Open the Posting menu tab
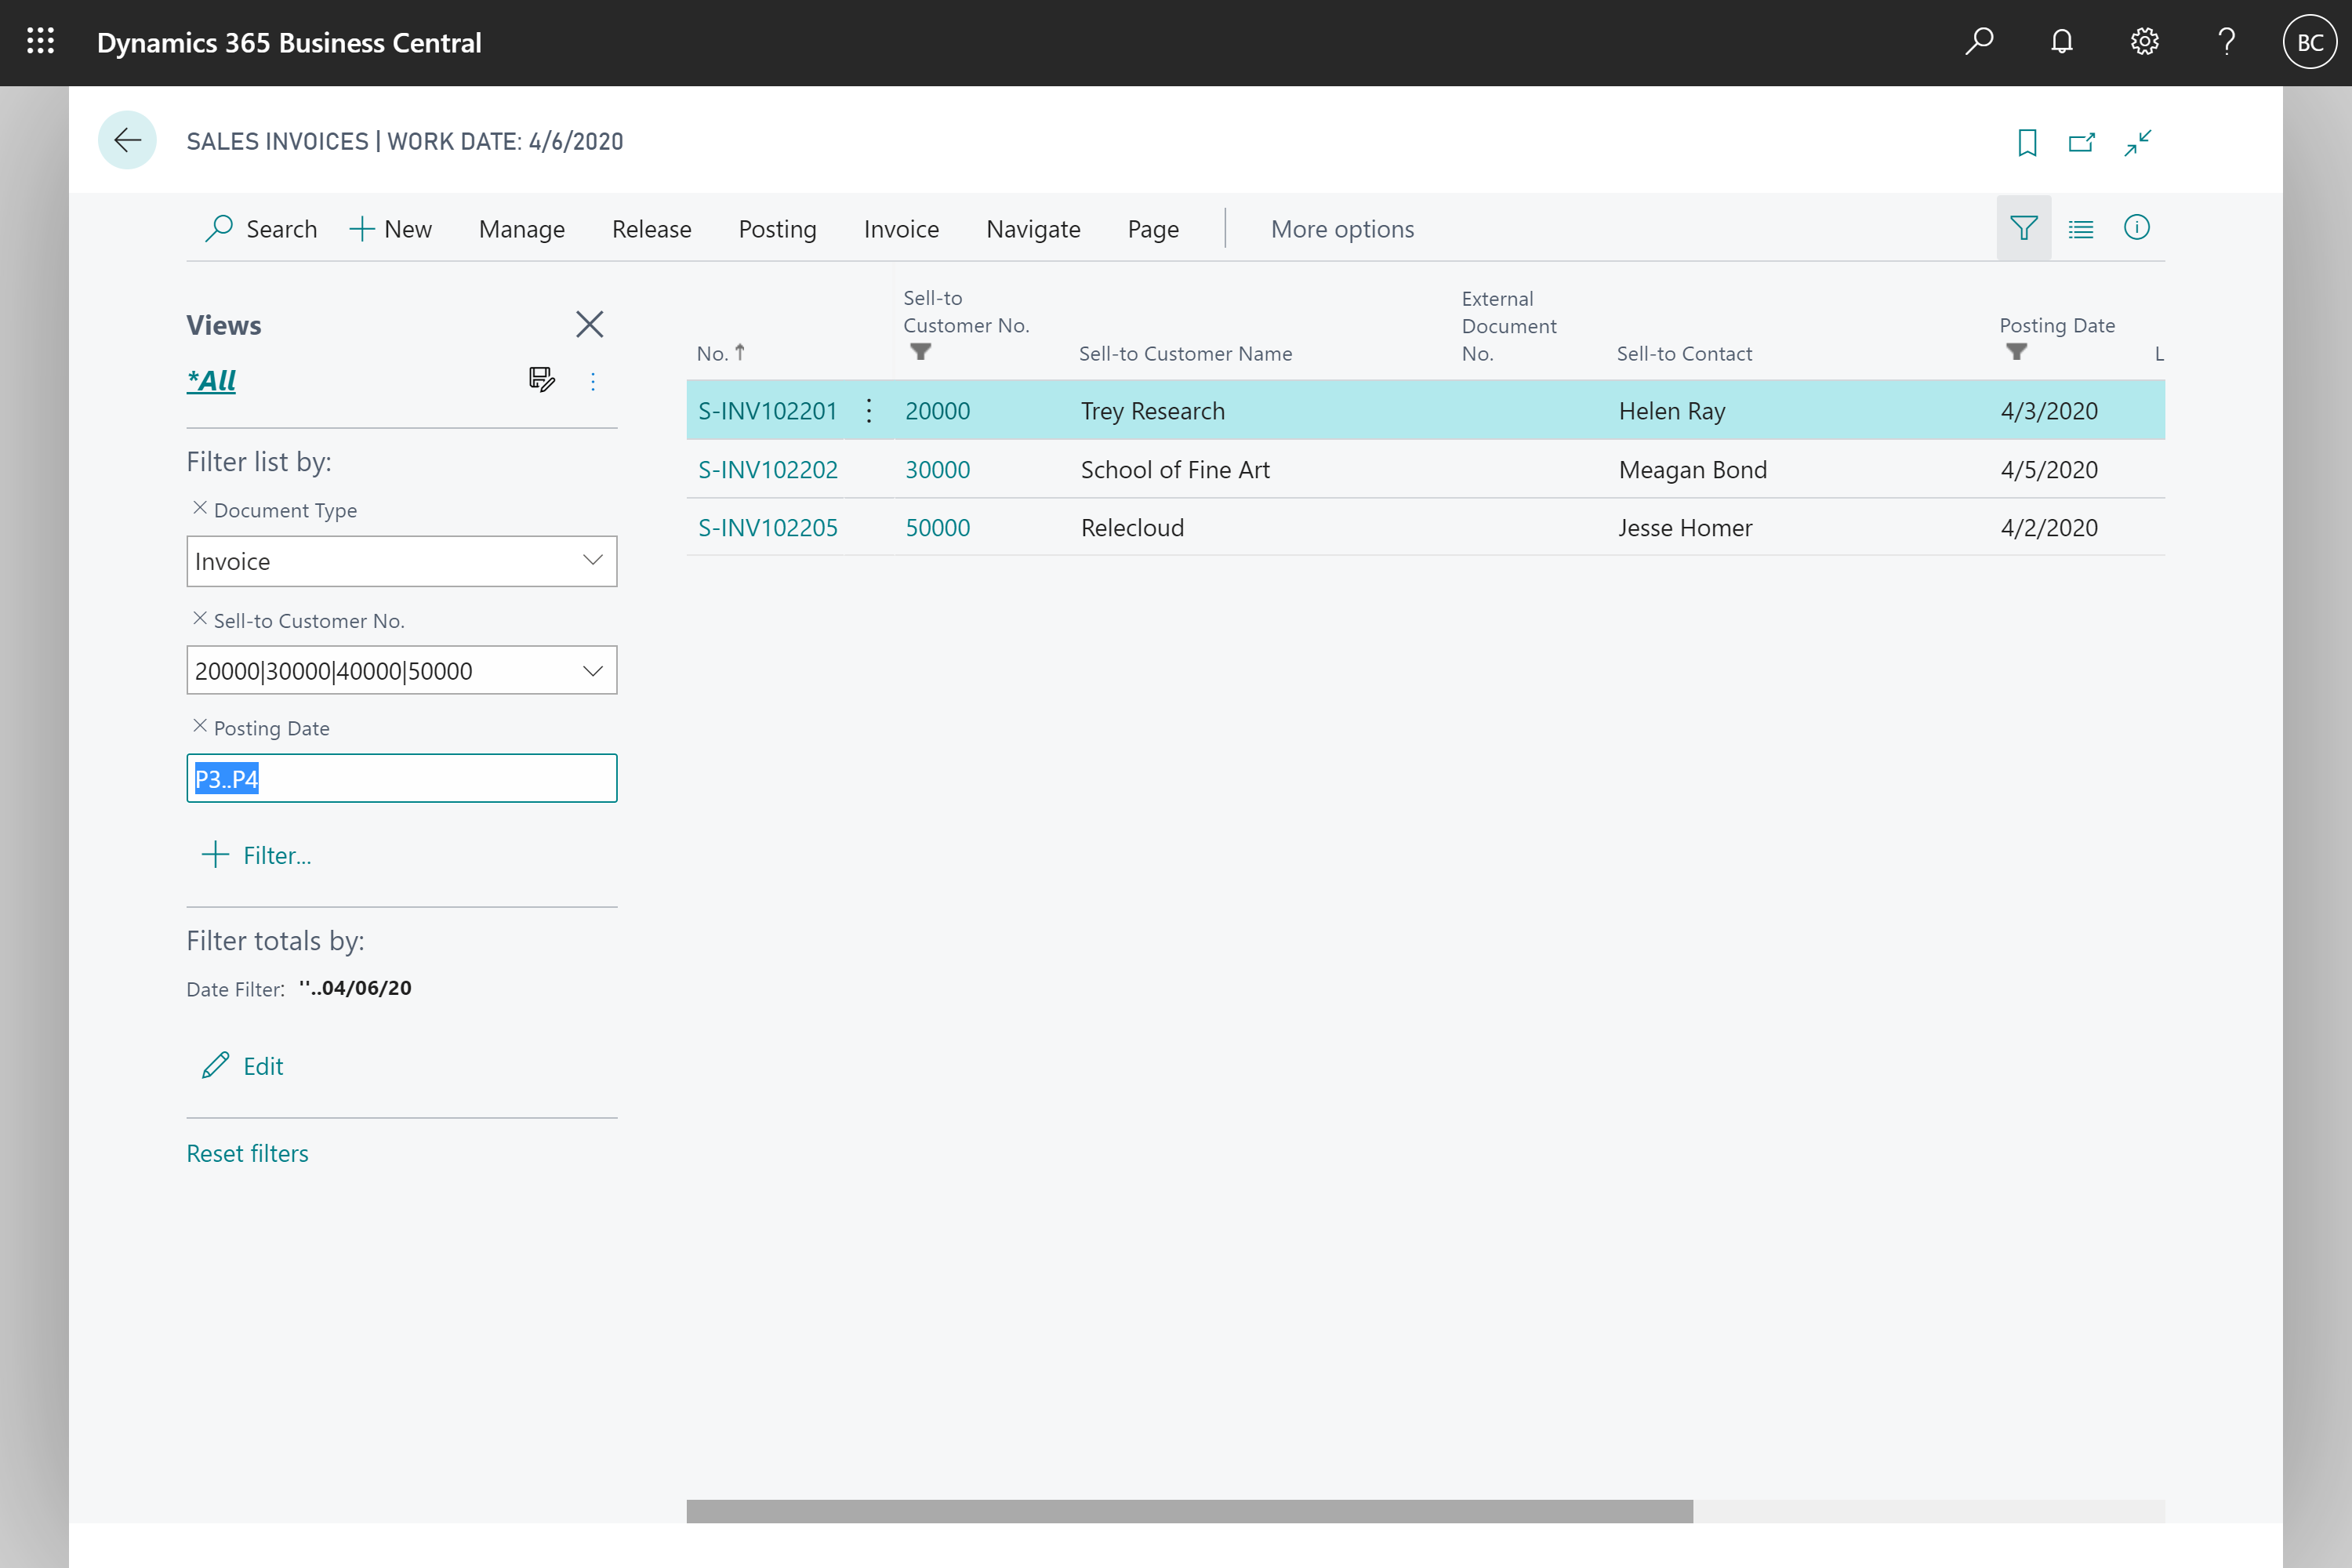The width and height of the screenshot is (2352, 1568). point(775,227)
